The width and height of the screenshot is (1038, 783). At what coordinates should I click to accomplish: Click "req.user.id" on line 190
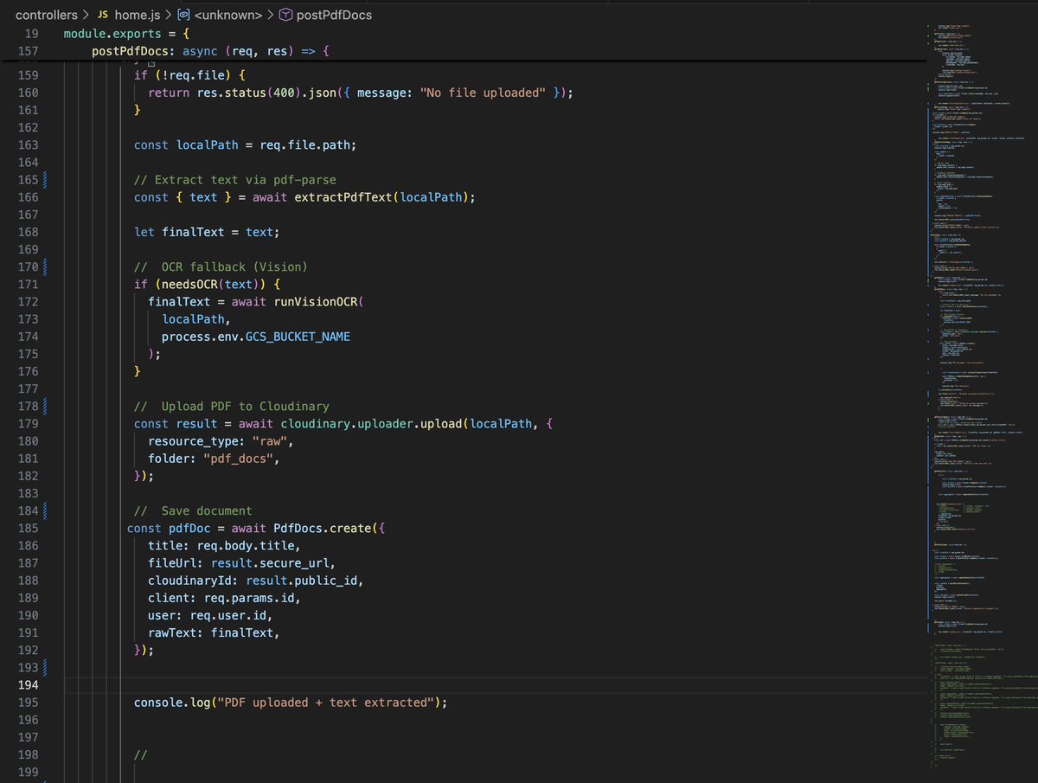[x=227, y=615]
